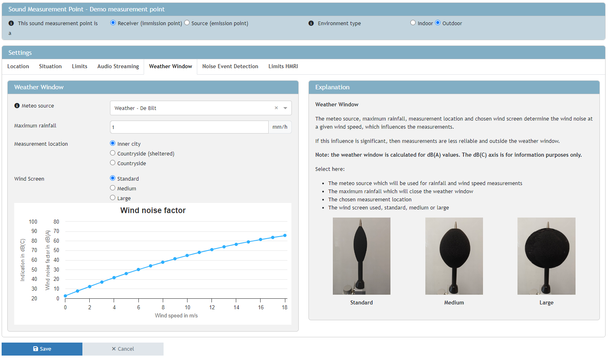
Task: Click the Meteo source info icon
Action: pos(17,106)
